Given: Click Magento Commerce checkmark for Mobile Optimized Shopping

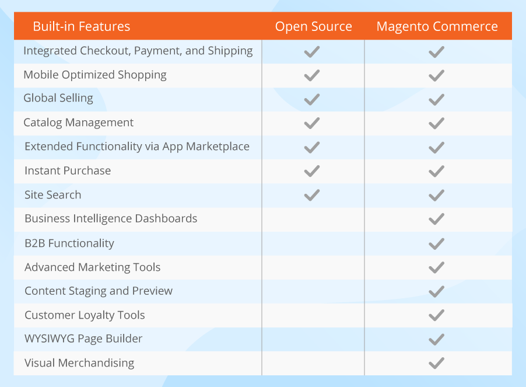Looking at the screenshot, I should (436, 75).
